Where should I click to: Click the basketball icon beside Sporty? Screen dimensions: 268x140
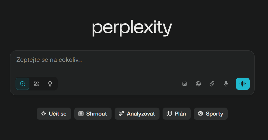(200, 114)
